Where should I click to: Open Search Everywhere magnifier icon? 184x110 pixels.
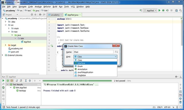(180, 10)
